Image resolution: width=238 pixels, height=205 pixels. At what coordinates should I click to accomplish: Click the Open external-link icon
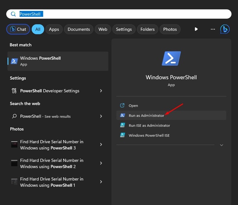122,105
